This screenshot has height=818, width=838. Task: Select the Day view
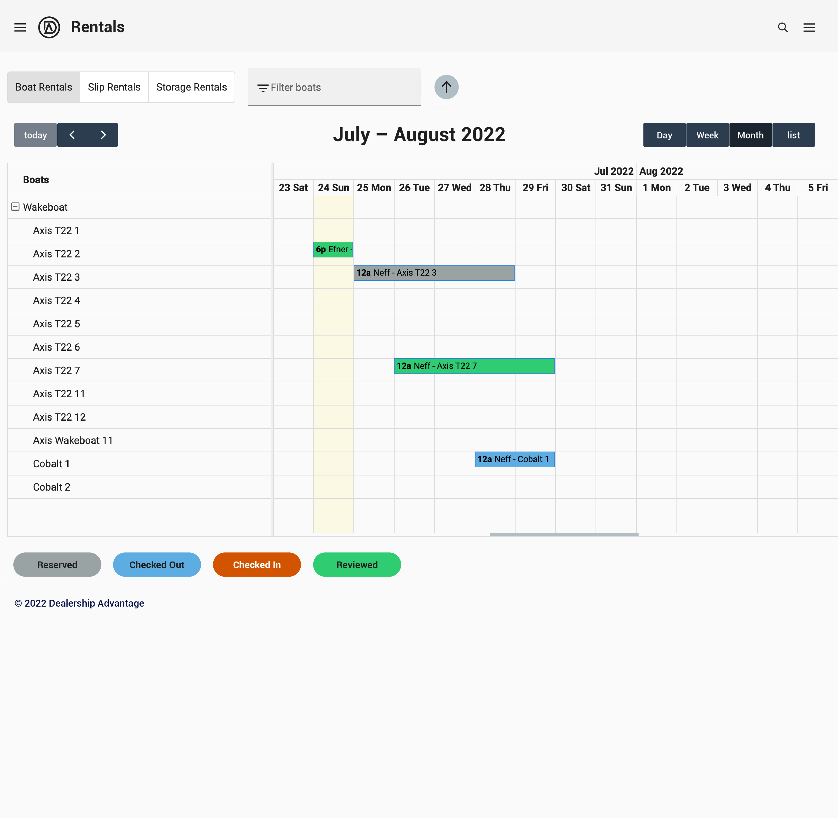[x=664, y=135]
